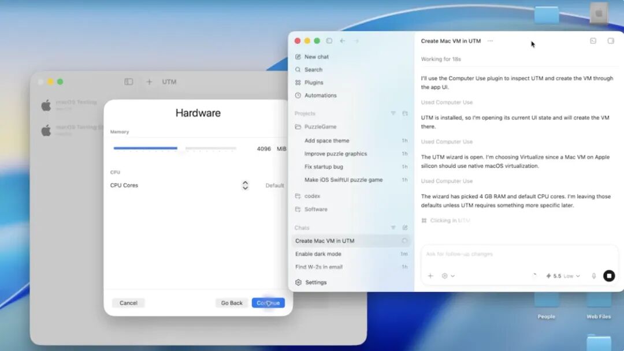The width and height of the screenshot is (624, 351).
Task: Toggle the sidebar in the UTM window
Action: click(128, 82)
